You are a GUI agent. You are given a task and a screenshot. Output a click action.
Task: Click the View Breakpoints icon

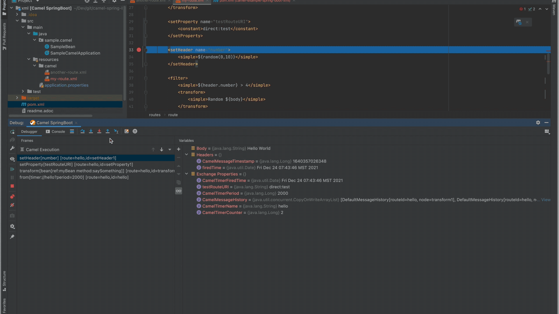pos(12,197)
